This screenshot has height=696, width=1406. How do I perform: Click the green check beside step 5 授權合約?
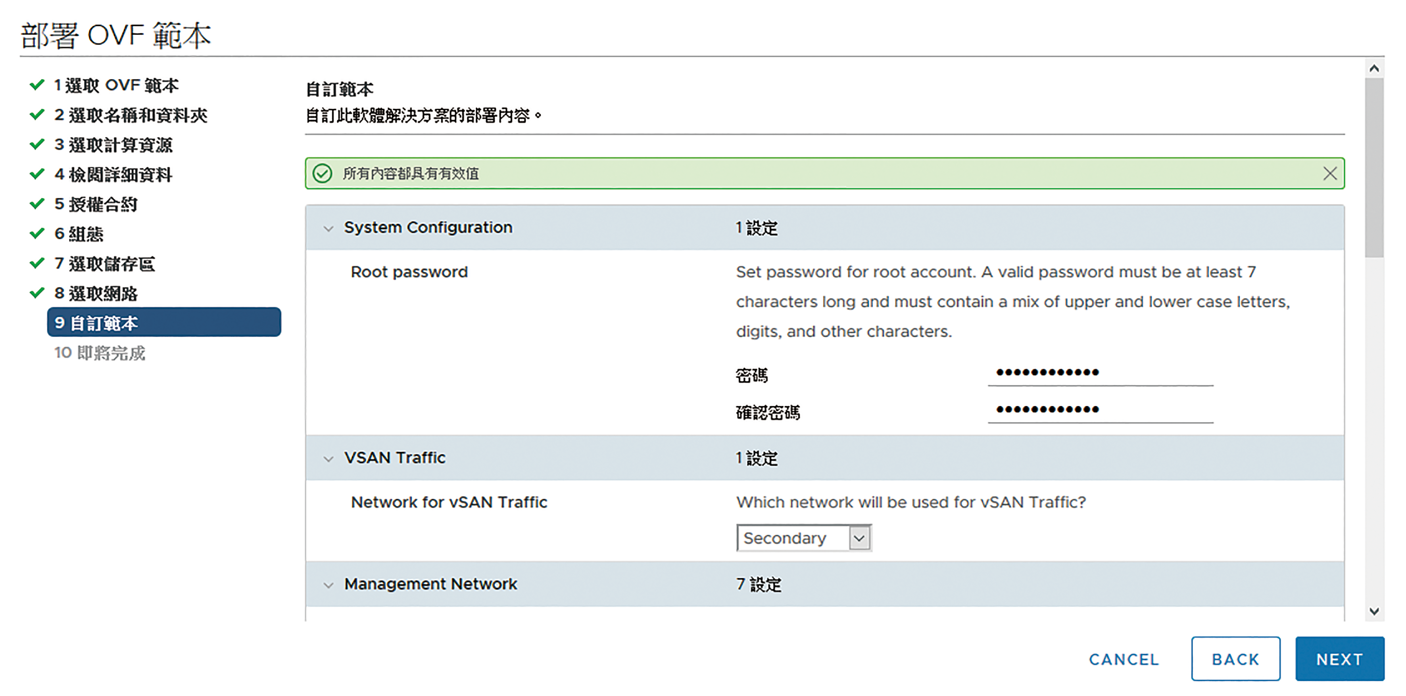coord(36,203)
